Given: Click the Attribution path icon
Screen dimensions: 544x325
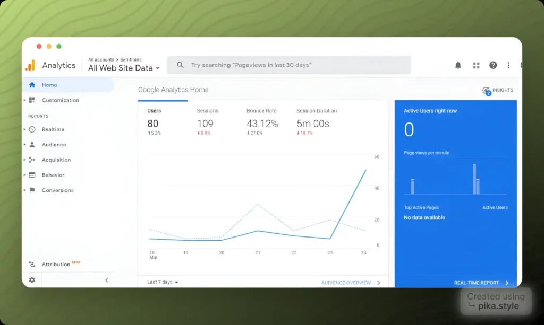Looking at the screenshot, I should 32,265.
